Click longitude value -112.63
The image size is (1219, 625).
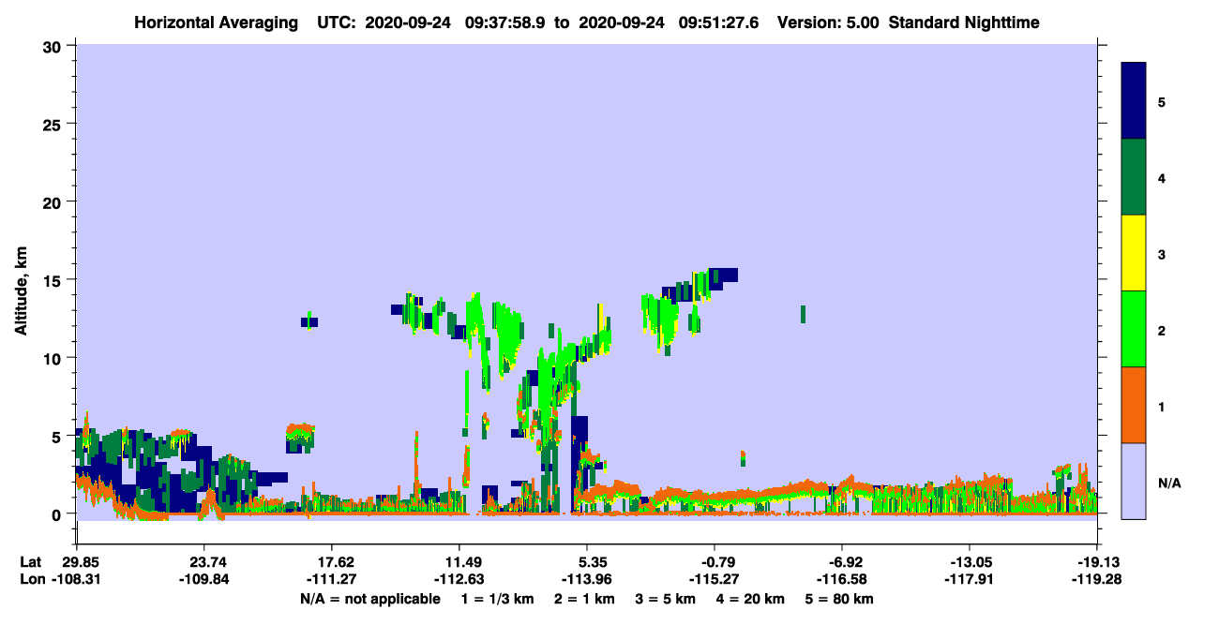click(459, 579)
